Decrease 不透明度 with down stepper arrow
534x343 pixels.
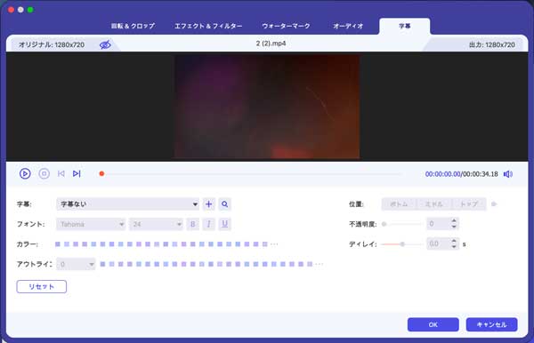(454, 227)
